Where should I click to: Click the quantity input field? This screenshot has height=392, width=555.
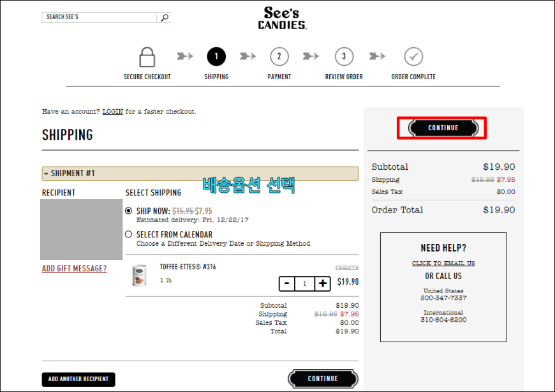pos(304,283)
